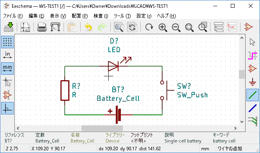Screen dimensions: 260x153
Task: Click the Zoom to selection icon
Action: click(x=203, y=27)
